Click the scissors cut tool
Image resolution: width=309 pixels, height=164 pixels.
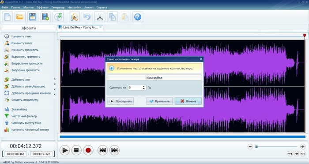click(x=100, y=17)
